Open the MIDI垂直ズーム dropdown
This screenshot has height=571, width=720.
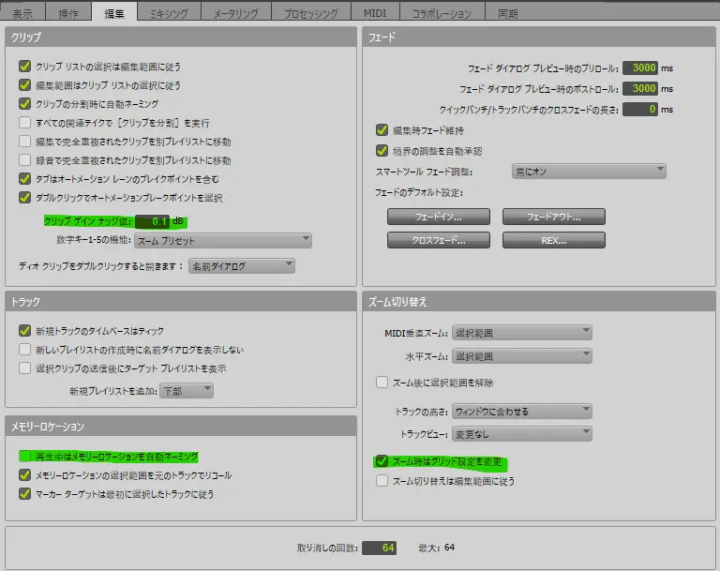coord(520,333)
